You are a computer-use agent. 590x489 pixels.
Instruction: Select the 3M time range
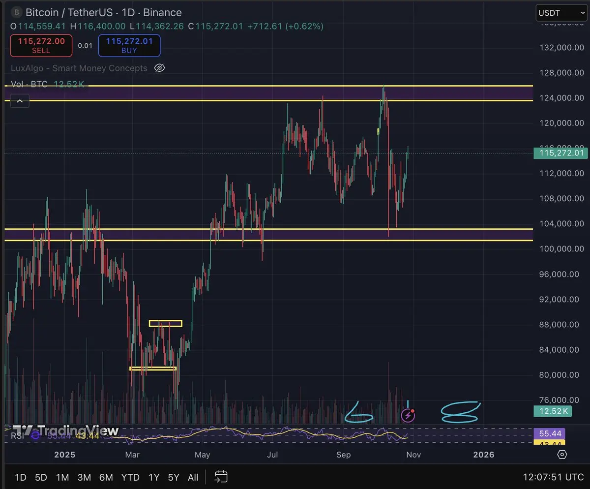pos(84,477)
